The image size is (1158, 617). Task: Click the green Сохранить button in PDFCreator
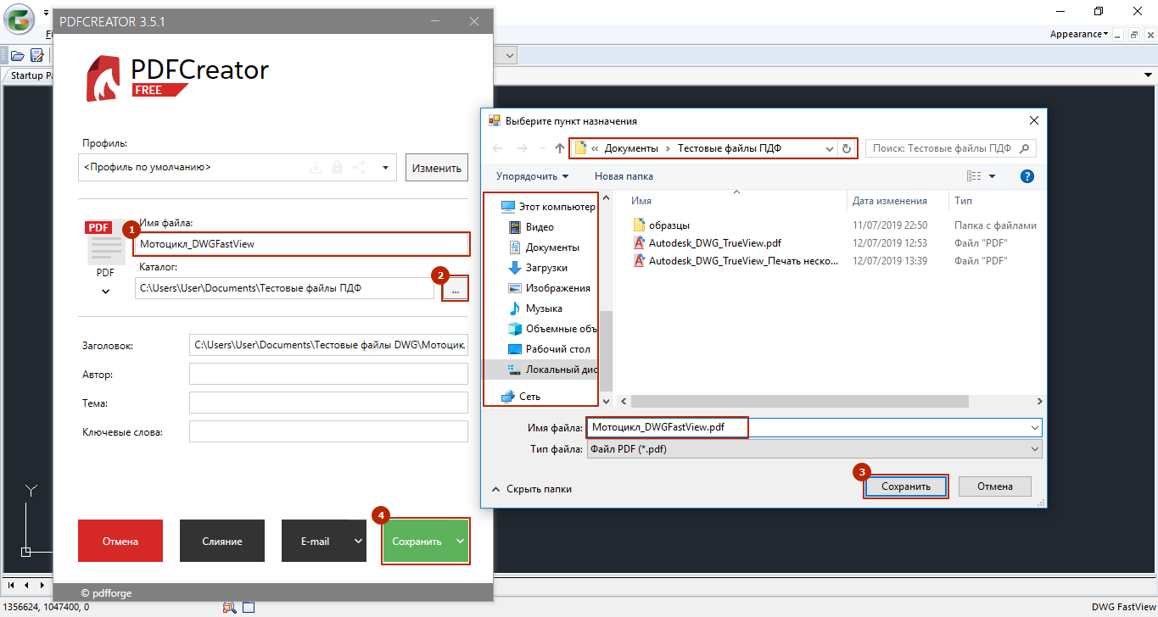417,541
